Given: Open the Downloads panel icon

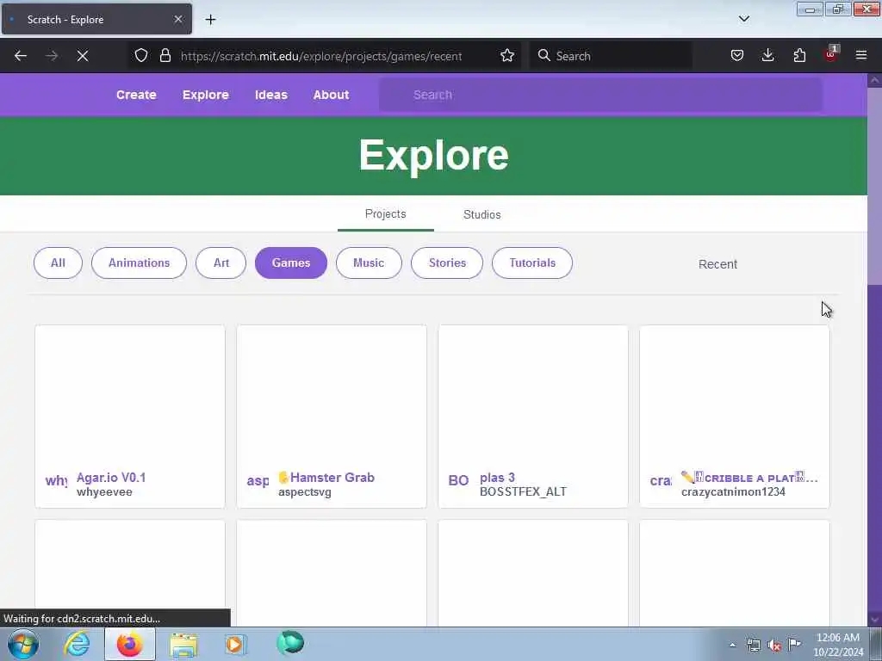Looking at the screenshot, I should point(767,55).
